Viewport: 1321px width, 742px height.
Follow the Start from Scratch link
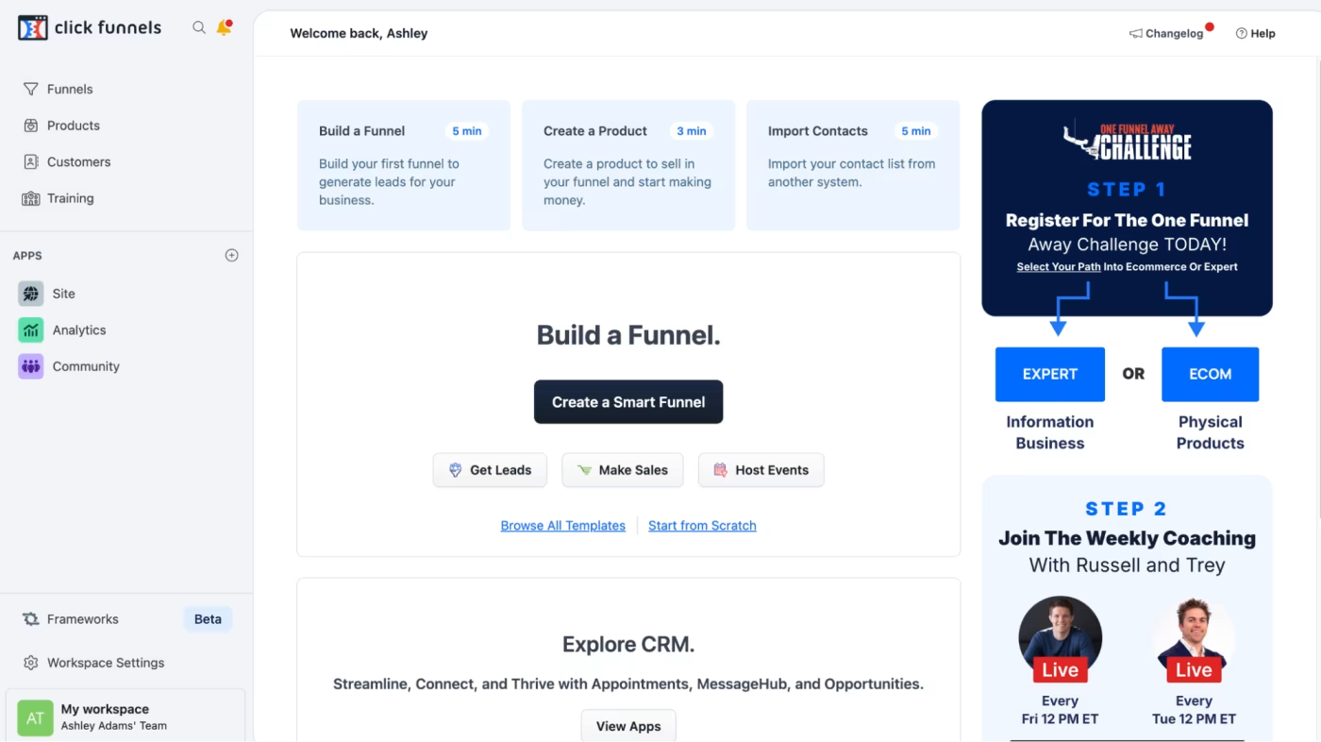[x=702, y=526]
